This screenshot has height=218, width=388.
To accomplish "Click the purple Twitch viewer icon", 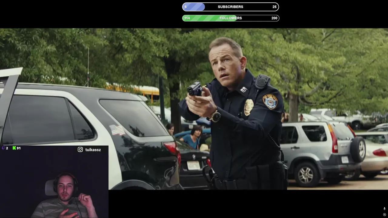I will [4, 148].
